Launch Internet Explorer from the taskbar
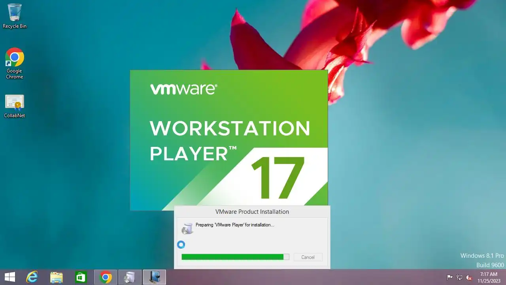This screenshot has height=285, width=506. point(32,277)
